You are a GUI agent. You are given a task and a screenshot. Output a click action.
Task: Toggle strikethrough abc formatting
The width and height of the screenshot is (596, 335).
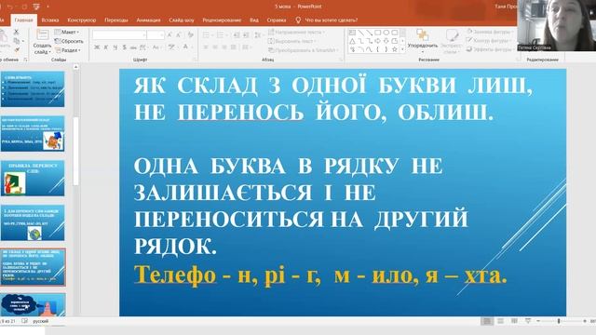pyautogui.click(x=133, y=47)
